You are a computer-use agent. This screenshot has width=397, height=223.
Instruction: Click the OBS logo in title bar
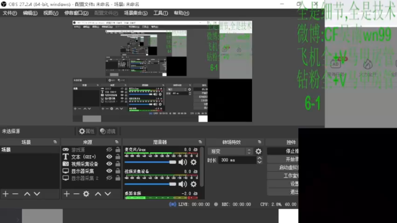point(3,4)
